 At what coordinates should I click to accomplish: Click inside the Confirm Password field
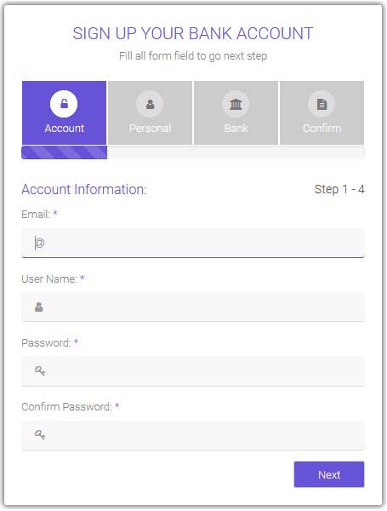click(x=193, y=435)
